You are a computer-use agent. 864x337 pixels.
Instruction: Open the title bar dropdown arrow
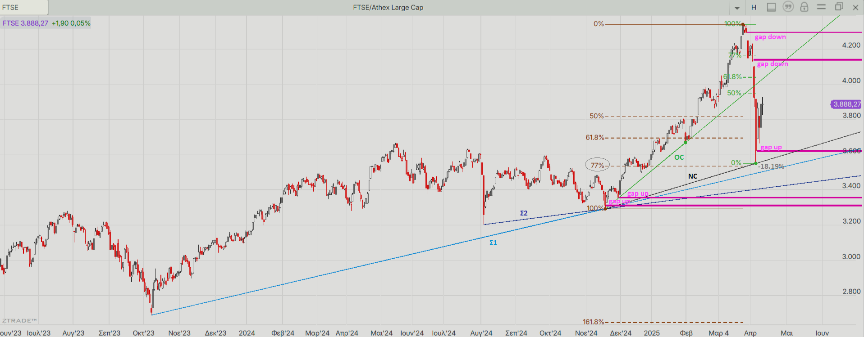click(737, 8)
